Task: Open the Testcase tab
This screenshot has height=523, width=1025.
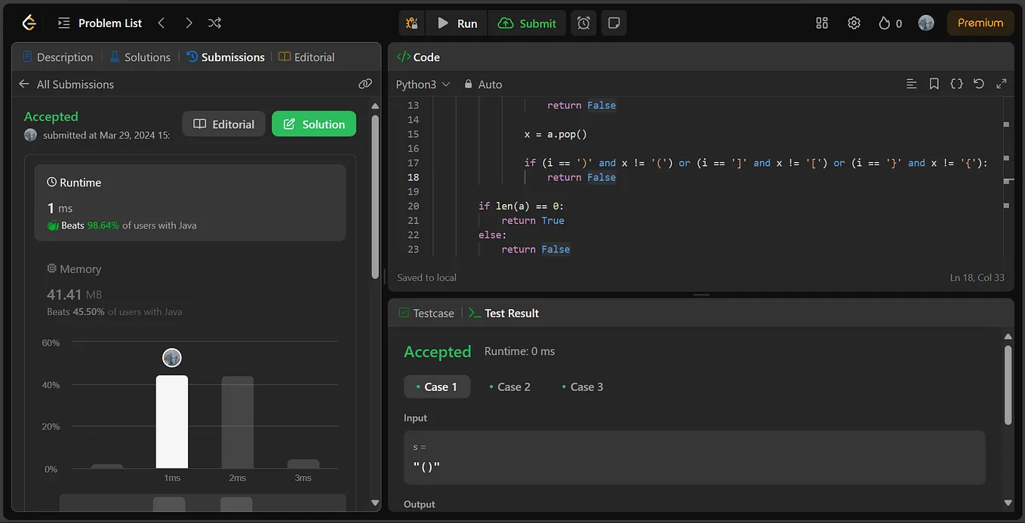Action: [426, 313]
